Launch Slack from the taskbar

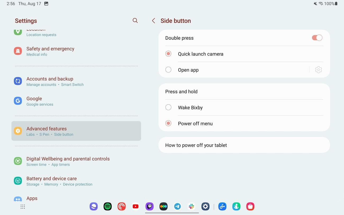pos(192,206)
